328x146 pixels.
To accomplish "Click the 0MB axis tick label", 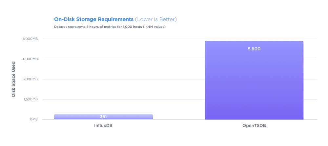I will tap(33, 120).
